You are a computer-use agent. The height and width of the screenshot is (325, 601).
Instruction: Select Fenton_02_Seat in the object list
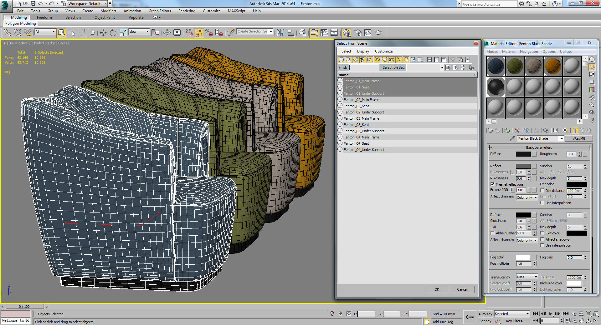407,106
